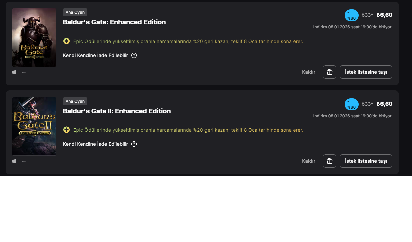Click Baldur's Gate: Enhanced Edition cover art
This screenshot has height=242, width=412.
pos(34,38)
